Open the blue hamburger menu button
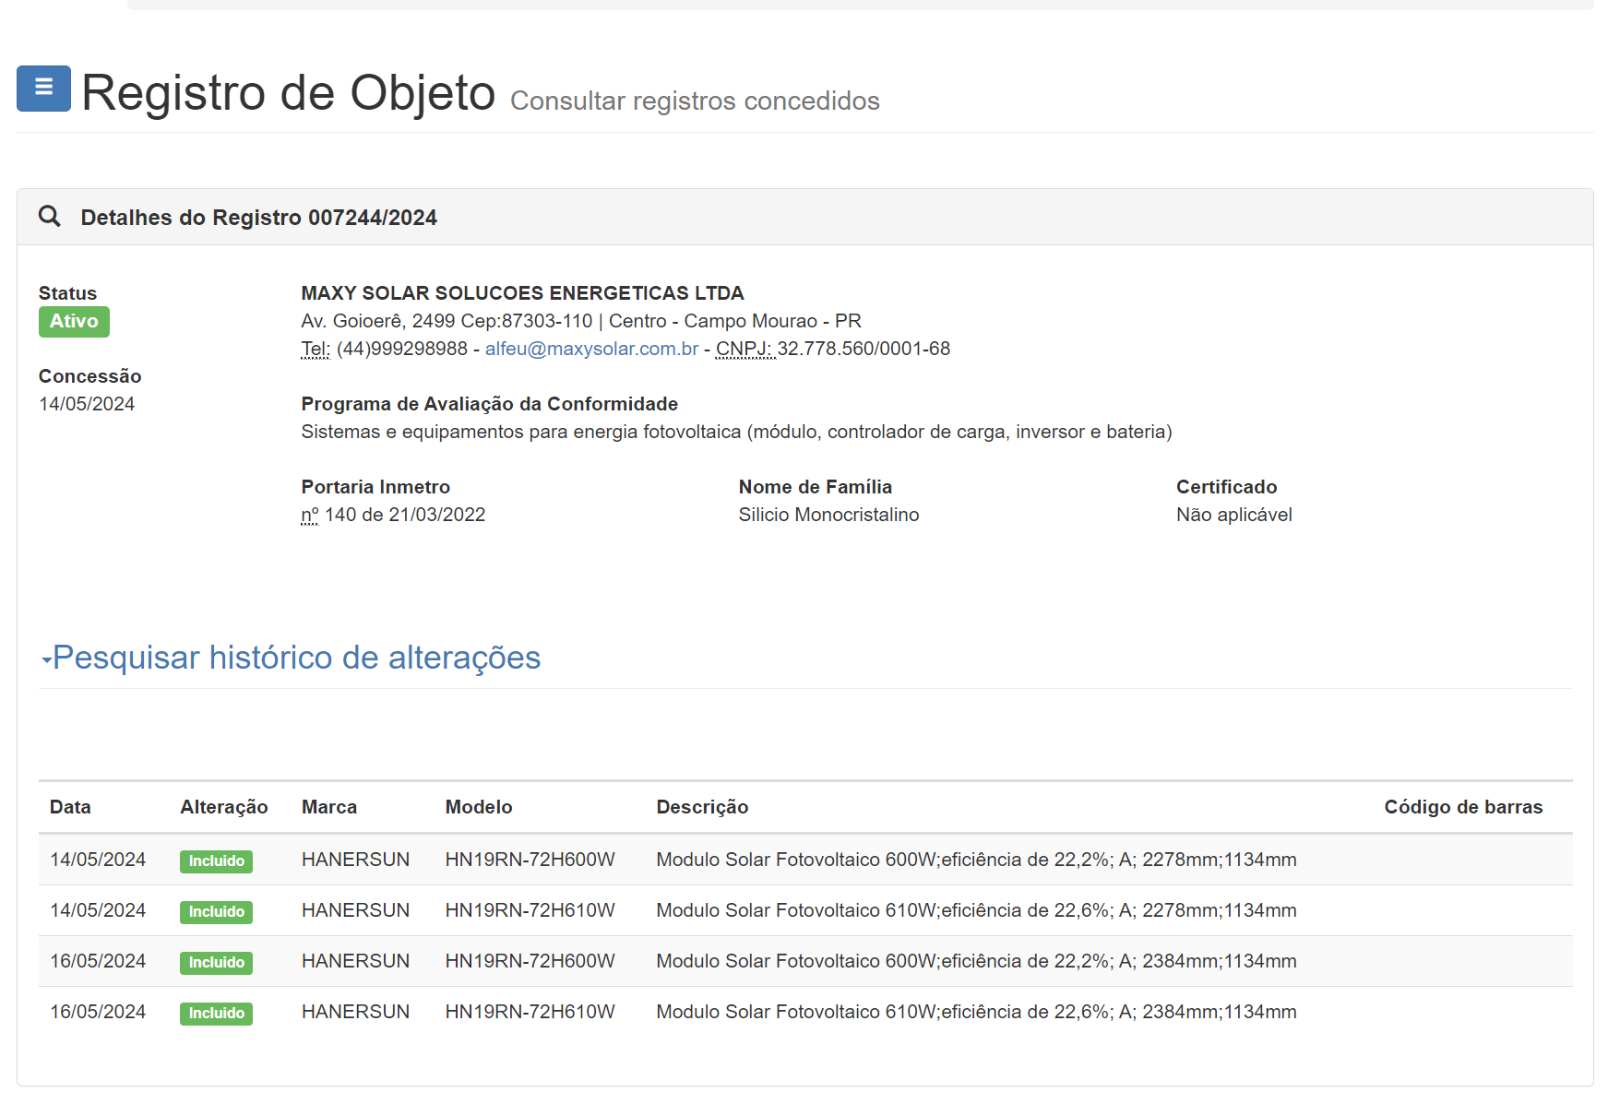Screen dimensions: 1608x1104 (43, 89)
